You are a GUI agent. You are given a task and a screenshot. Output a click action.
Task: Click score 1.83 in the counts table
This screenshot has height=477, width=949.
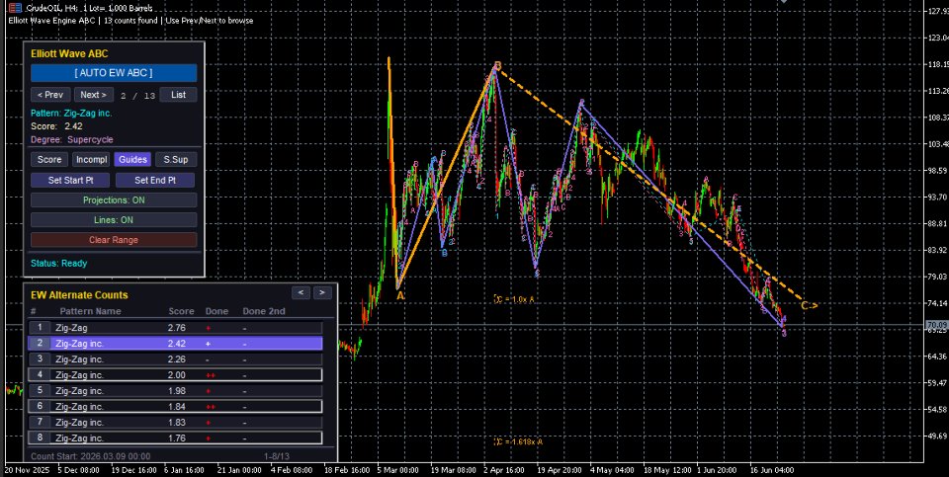(x=176, y=422)
